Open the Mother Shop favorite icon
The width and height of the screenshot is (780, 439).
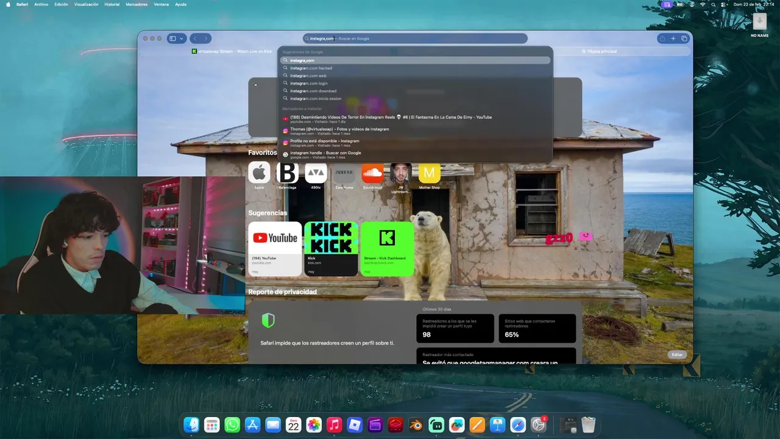point(429,173)
